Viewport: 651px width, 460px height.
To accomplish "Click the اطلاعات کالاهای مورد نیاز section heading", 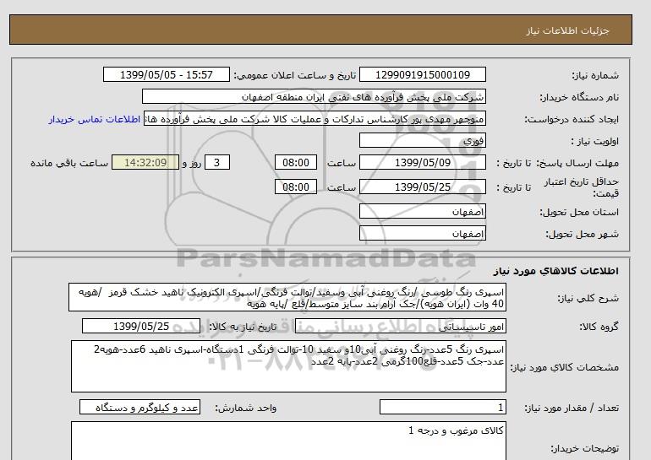I will pyautogui.click(x=556, y=271).
